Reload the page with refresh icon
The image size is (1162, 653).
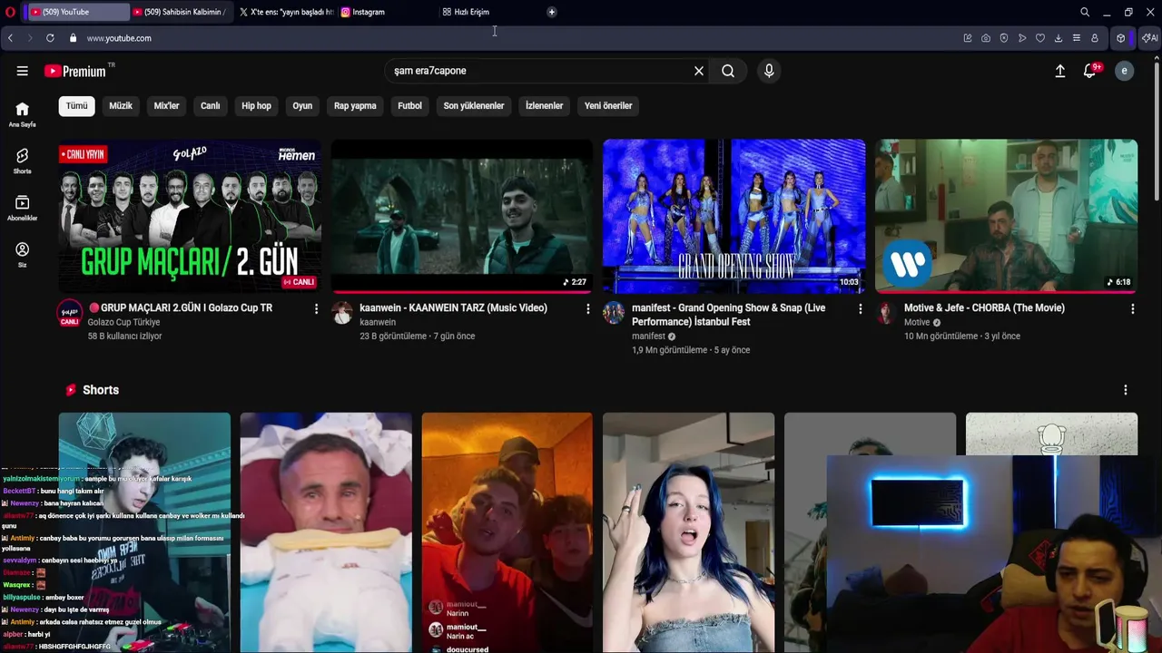point(50,38)
